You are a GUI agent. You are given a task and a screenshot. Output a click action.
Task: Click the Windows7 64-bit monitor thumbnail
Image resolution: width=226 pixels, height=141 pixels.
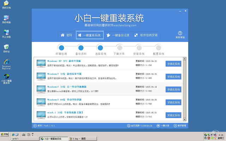(x=41, y=102)
